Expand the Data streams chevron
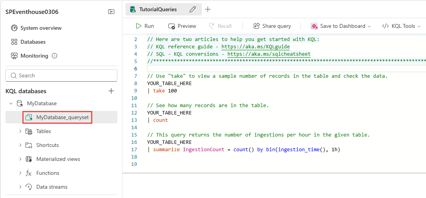 [20, 187]
